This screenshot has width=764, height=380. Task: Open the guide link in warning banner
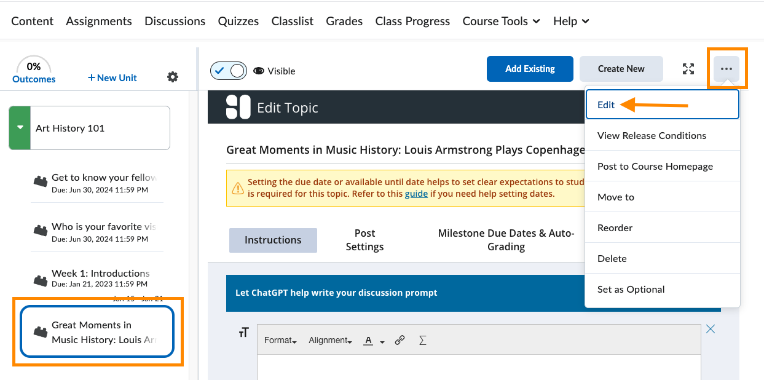point(415,194)
